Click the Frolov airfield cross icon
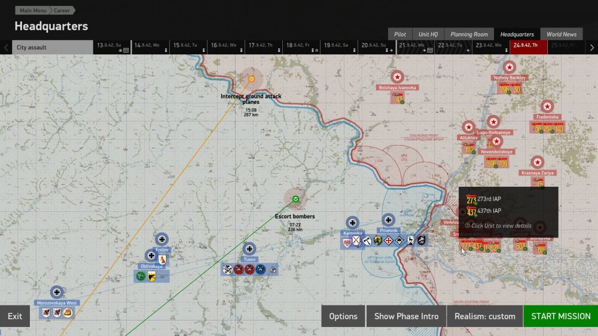 pyautogui.click(x=161, y=239)
